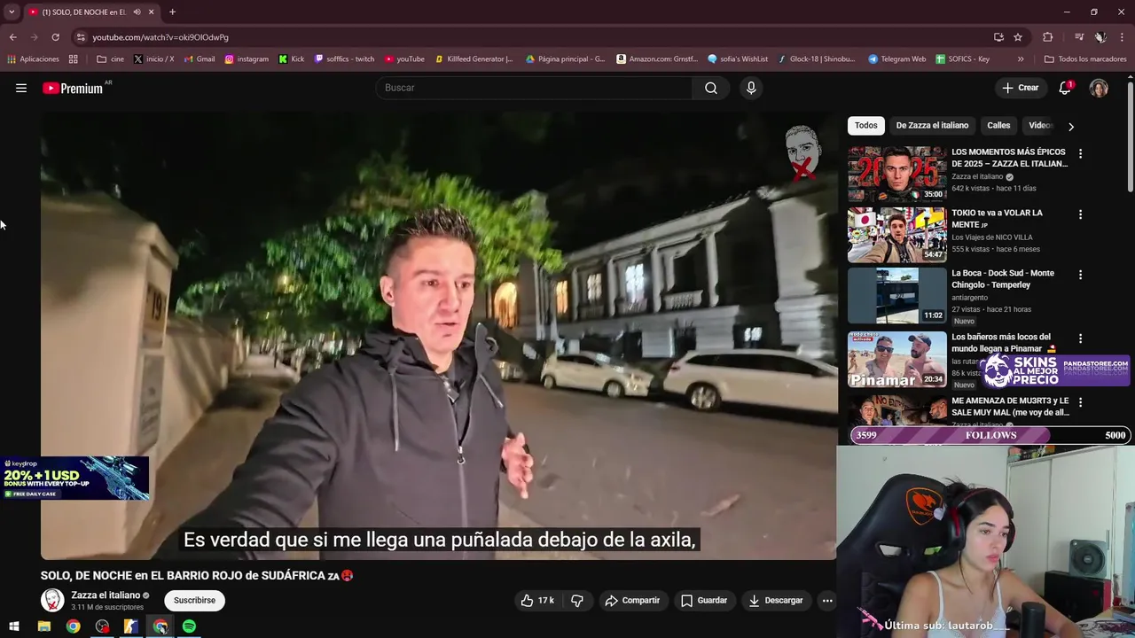Screen dimensions: 1135x638
Task: Open Todos los marcadores folder
Action: [x=1085, y=59]
